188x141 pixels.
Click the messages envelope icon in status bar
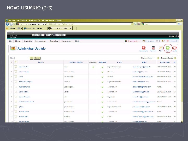point(157,41)
